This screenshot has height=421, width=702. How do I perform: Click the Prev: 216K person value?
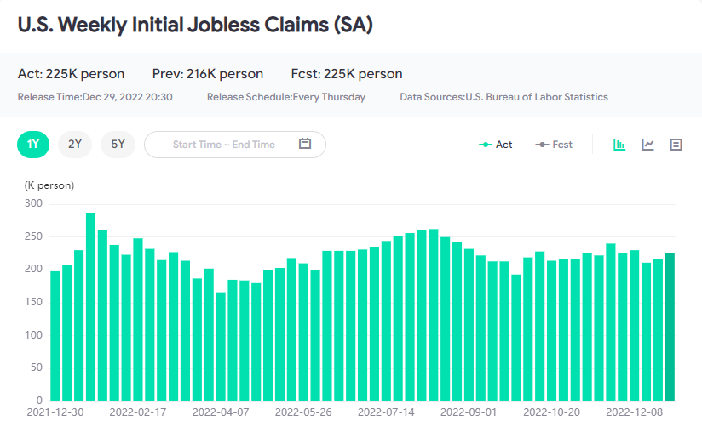point(208,74)
